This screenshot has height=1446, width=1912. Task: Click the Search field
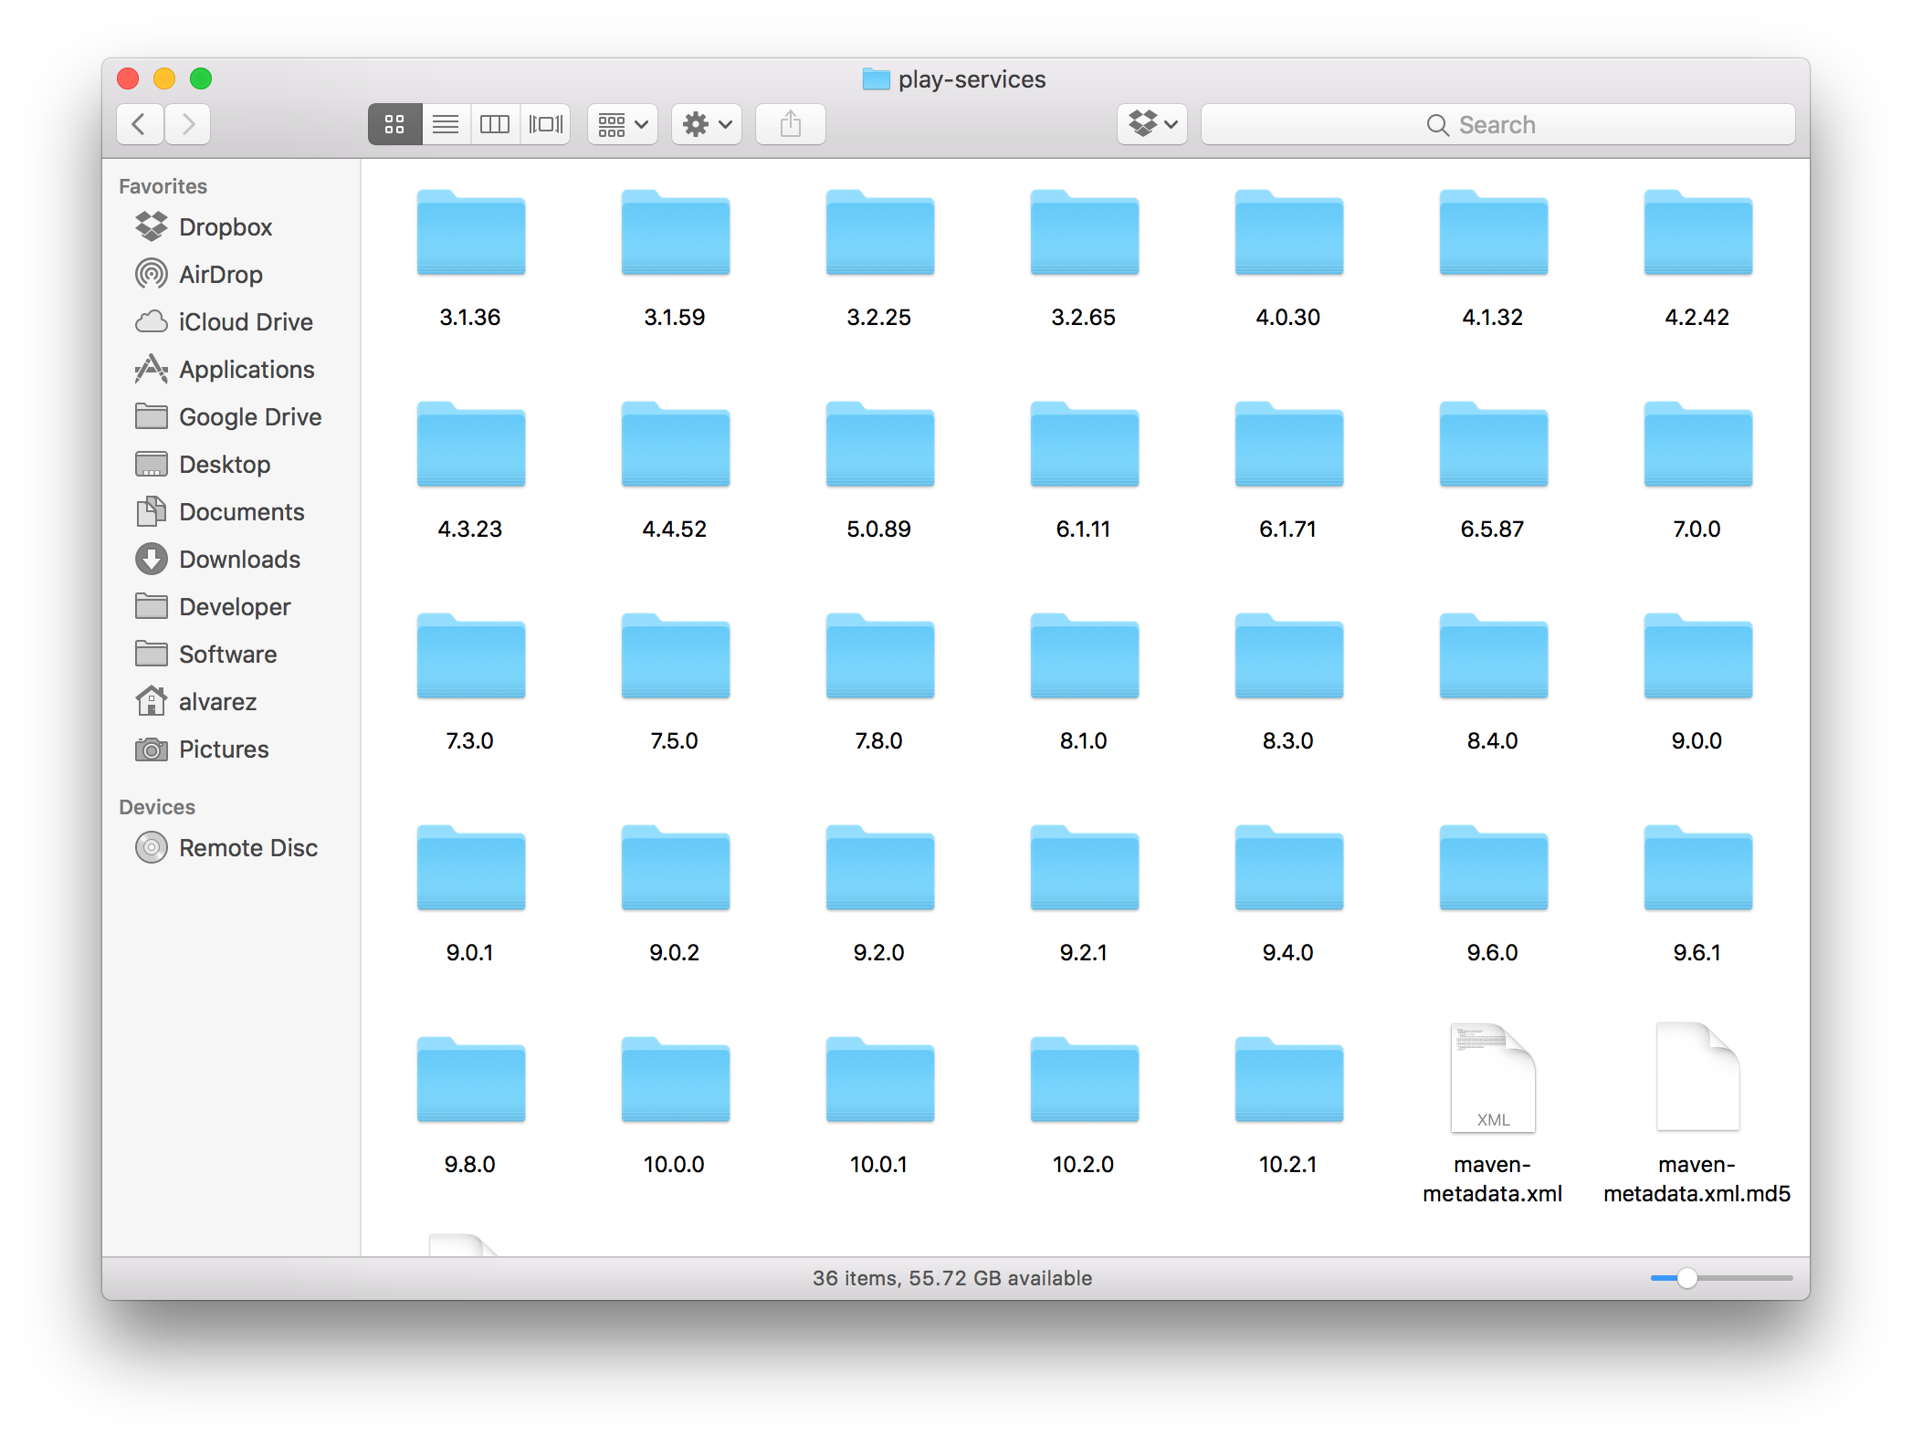(x=1497, y=124)
